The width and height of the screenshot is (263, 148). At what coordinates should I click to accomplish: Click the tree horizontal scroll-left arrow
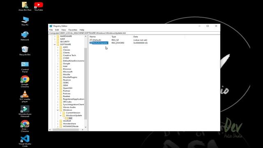(50, 129)
